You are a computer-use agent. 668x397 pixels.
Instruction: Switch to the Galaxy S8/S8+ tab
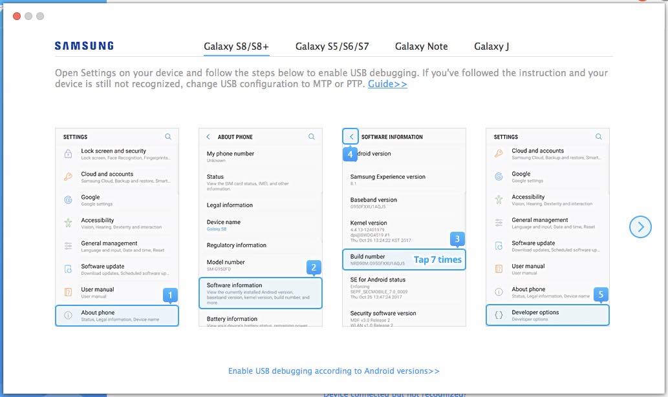click(236, 46)
